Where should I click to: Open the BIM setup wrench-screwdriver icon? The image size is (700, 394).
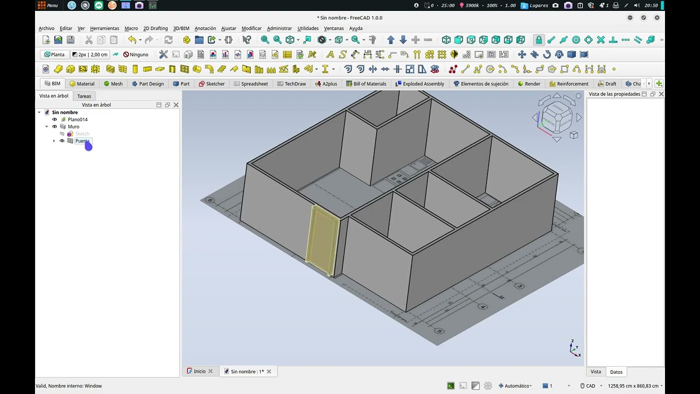(163, 54)
